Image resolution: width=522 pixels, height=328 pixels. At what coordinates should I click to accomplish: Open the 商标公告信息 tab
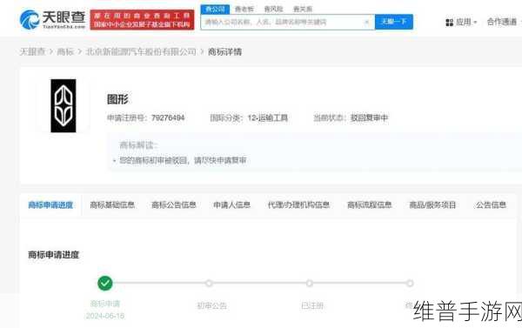[x=174, y=205]
